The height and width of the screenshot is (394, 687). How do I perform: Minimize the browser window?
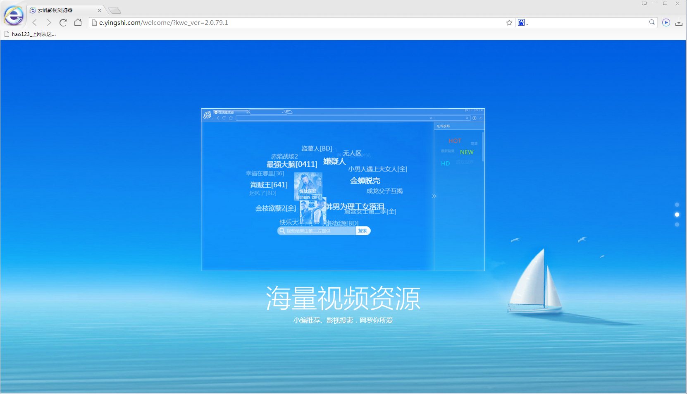point(655,3)
